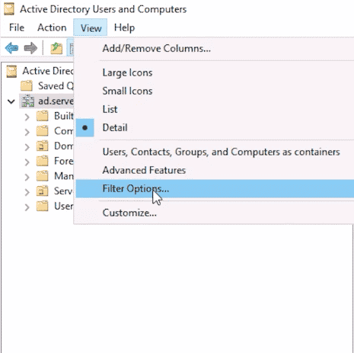This screenshot has height=353, width=354.
Task: Expand the Users tree node
Action: 27,207
